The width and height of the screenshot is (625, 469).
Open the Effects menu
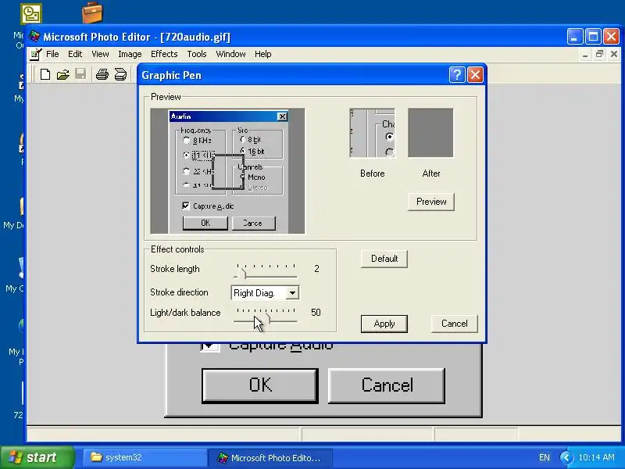(x=164, y=54)
